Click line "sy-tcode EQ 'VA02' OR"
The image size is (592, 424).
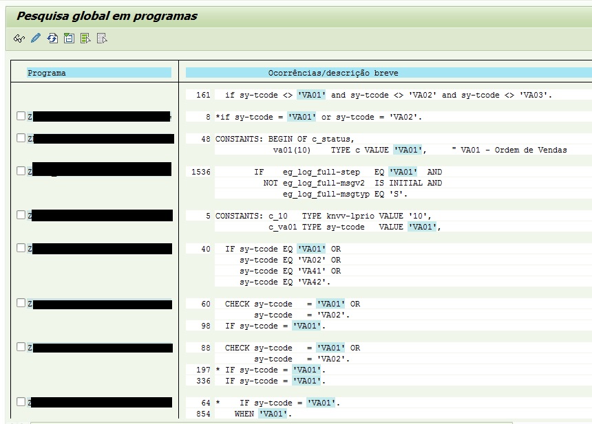pyautogui.click(x=290, y=260)
